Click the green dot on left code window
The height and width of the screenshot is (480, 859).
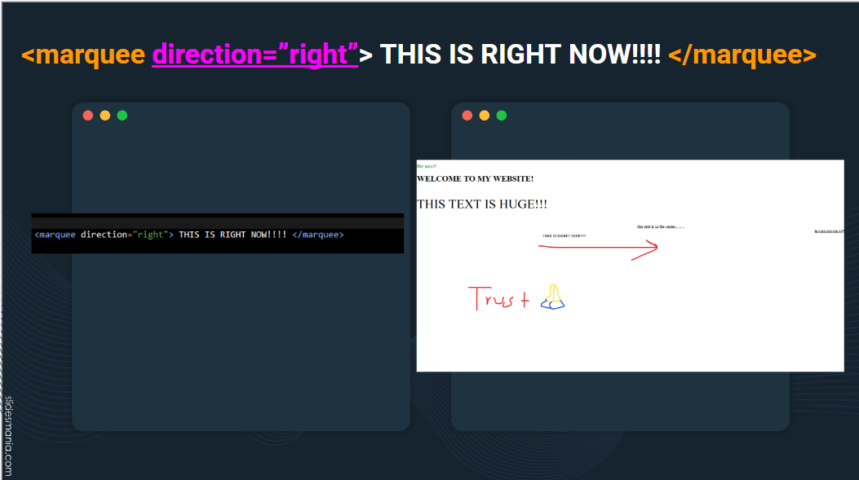[x=122, y=116]
